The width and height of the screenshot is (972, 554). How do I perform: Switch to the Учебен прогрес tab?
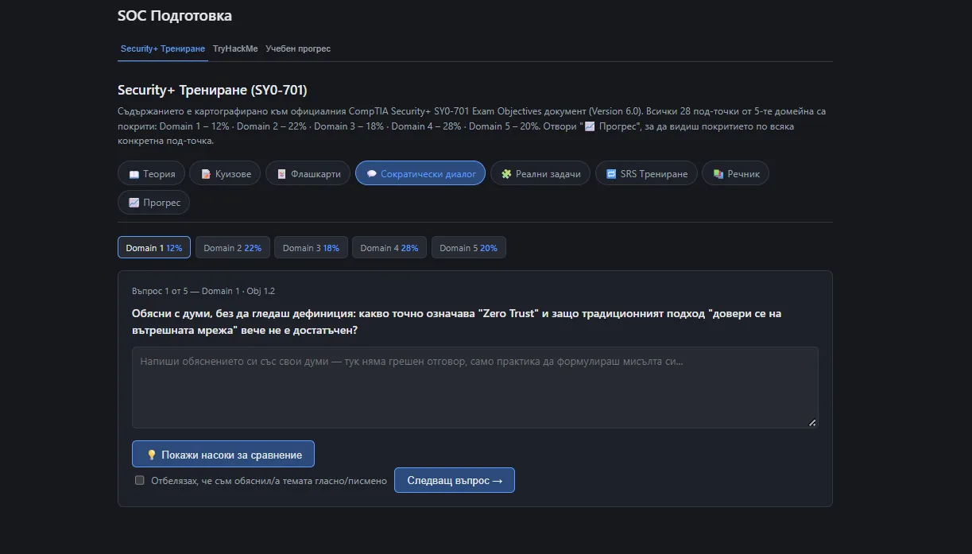point(298,48)
